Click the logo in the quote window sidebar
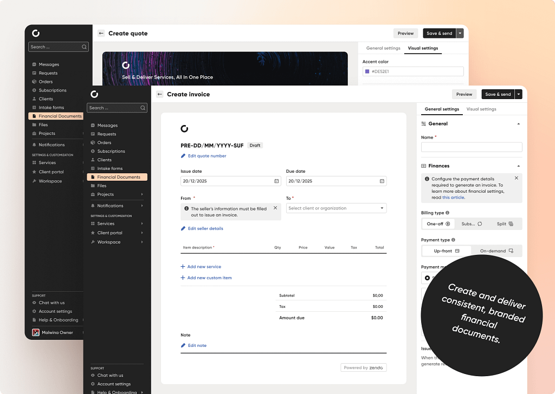This screenshot has height=394, width=555. 36,33
